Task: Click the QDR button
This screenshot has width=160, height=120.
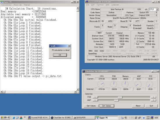Action: click(121, 47)
